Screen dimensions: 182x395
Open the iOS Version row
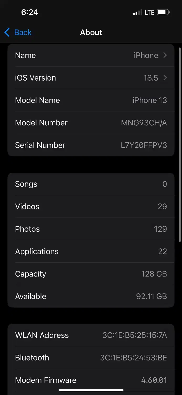91,78
